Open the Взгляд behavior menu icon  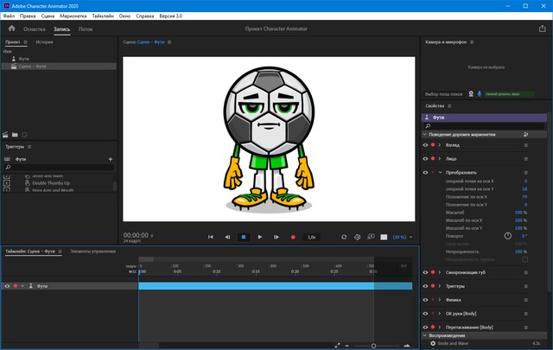pos(526,145)
